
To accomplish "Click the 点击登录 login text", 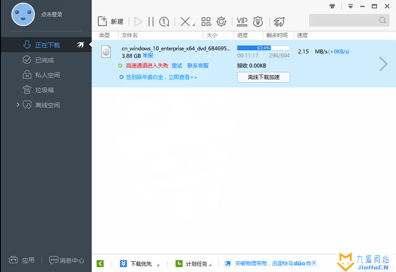I will 52,15.
